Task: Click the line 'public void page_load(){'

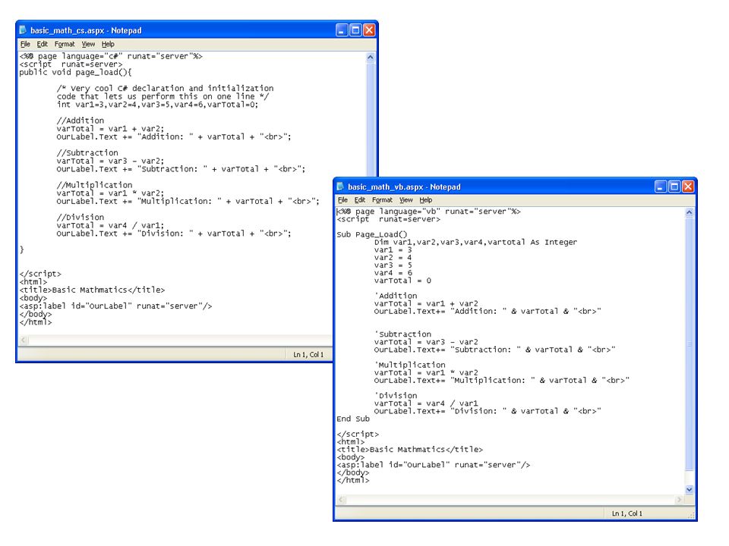Action: 75,72
